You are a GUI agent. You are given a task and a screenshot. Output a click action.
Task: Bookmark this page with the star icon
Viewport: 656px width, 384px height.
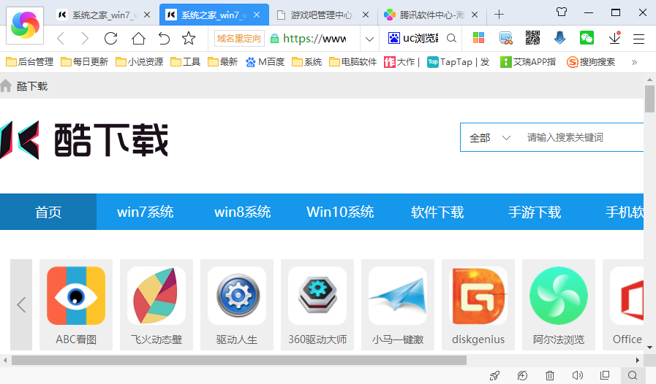click(189, 39)
